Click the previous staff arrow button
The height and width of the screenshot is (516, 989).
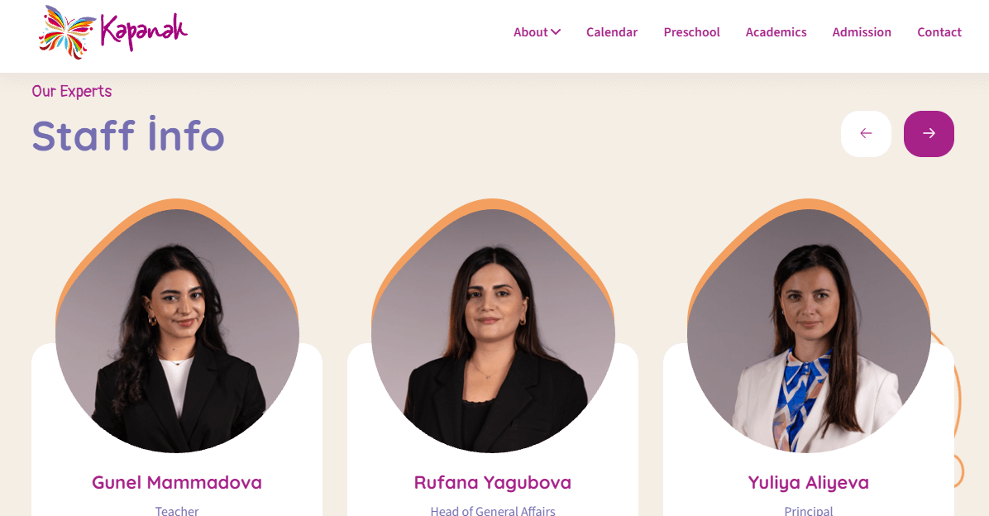click(866, 134)
